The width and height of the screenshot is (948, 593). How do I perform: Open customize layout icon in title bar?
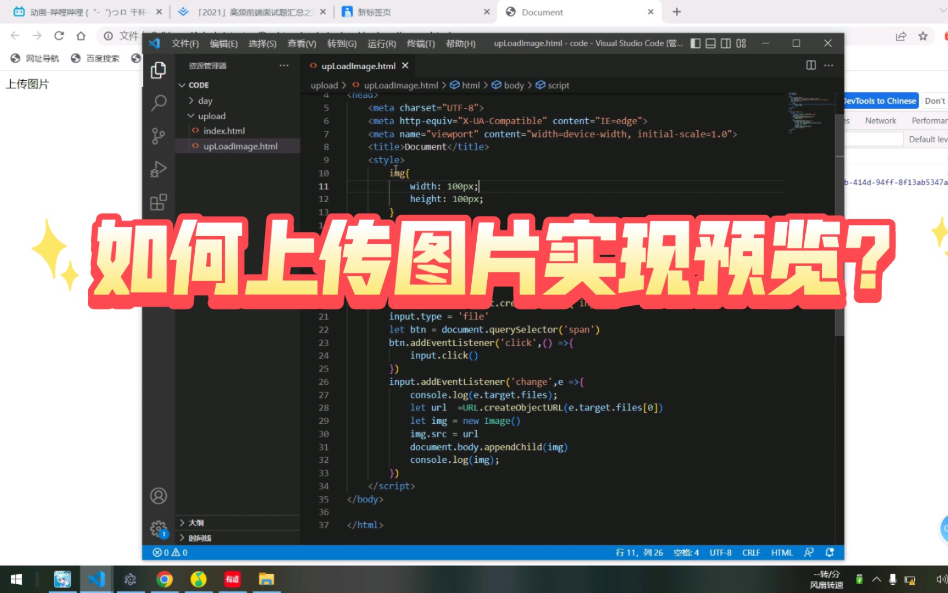click(x=741, y=43)
